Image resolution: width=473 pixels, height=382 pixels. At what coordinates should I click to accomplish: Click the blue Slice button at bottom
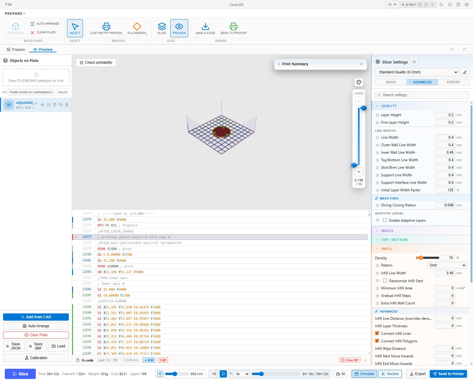(20, 374)
